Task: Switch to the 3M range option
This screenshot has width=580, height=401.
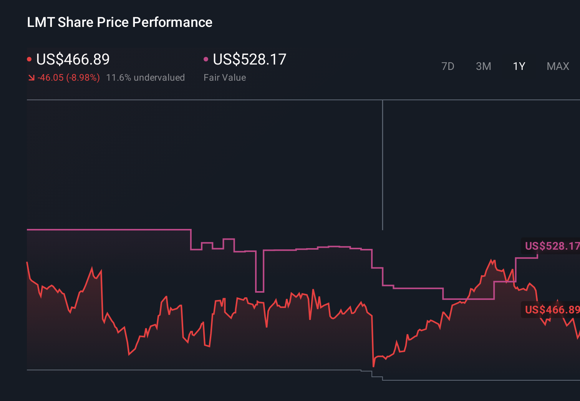Action: pos(483,66)
